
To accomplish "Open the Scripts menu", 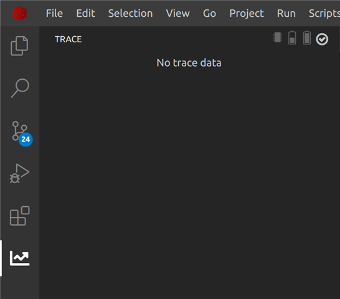I will pyautogui.click(x=324, y=14).
